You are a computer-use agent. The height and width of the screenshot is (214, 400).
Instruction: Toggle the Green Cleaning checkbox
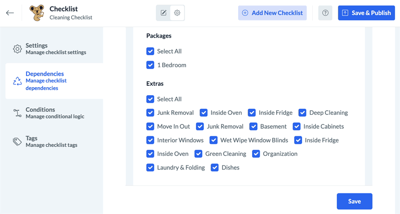coord(198,154)
